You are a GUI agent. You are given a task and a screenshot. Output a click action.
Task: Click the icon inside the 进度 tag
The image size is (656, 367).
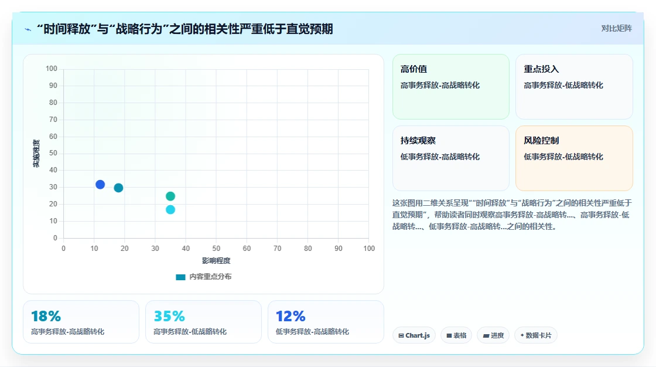(x=486, y=335)
